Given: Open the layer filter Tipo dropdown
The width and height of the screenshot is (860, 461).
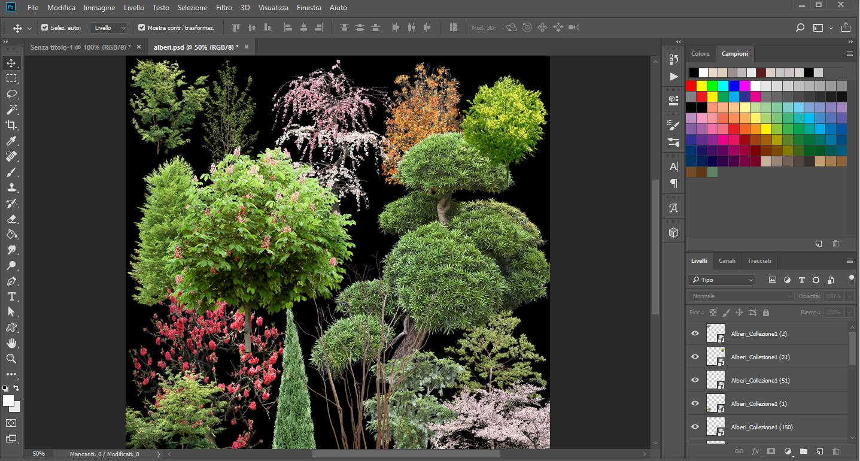Looking at the screenshot, I should 720,280.
